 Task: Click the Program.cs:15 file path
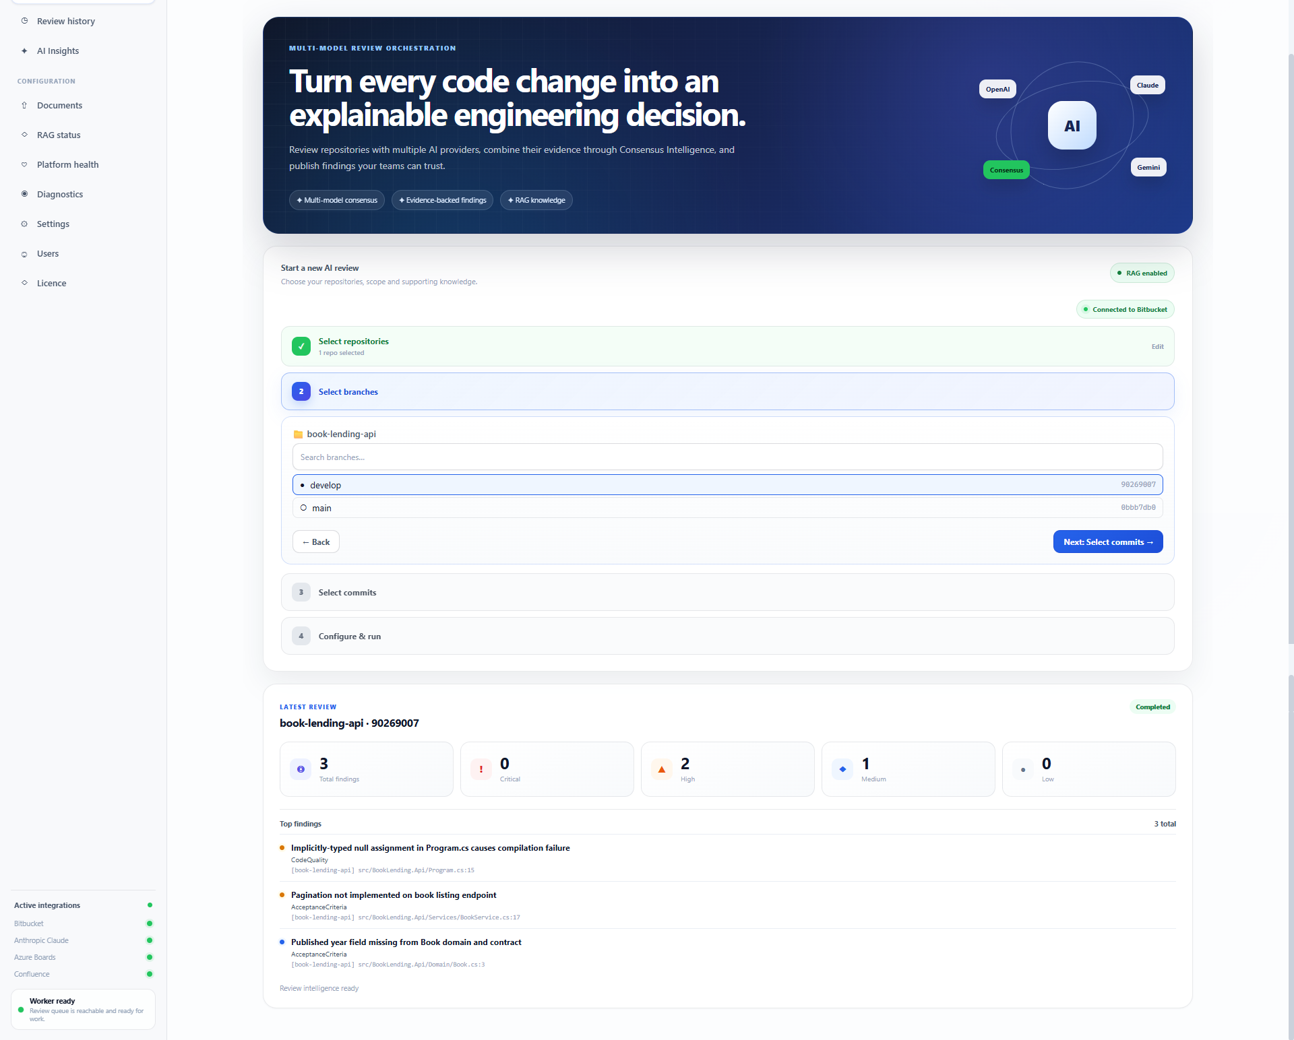click(383, 870)
